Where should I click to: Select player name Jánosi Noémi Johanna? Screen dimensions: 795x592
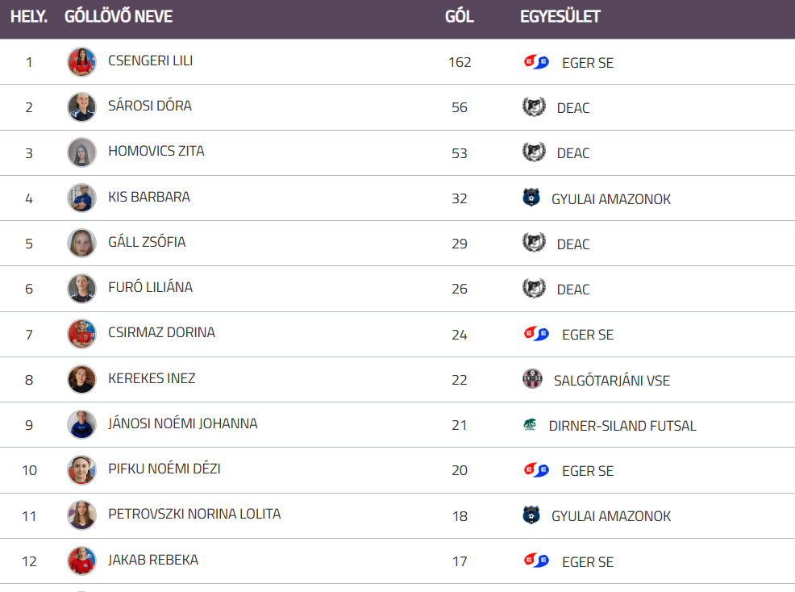pos(183,423)
